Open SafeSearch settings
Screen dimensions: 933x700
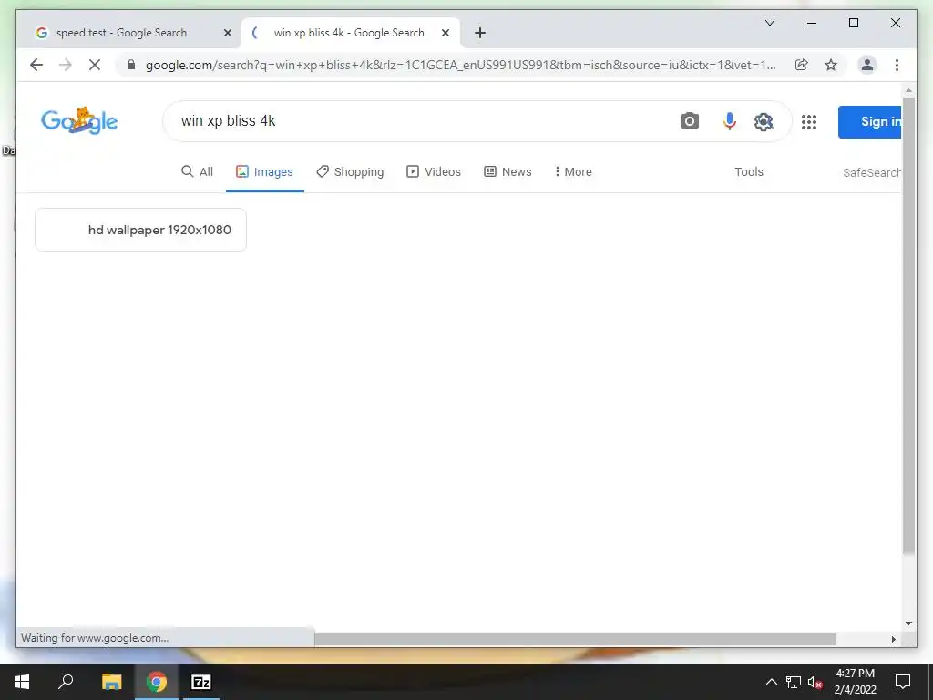(872, 172)
